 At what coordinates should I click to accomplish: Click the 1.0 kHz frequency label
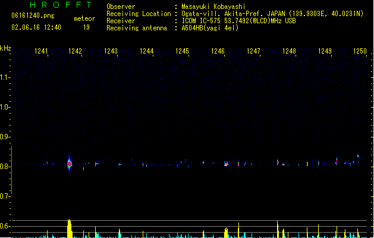(5, 107)
